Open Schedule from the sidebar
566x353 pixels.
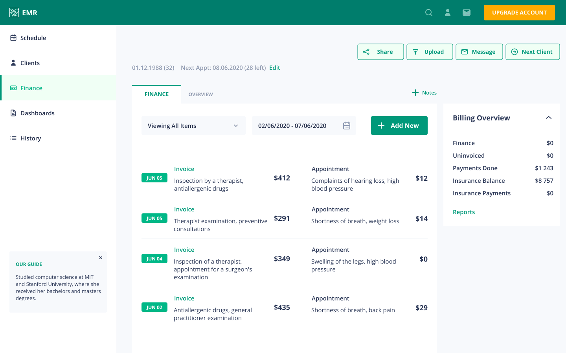[x=33, y=38]
